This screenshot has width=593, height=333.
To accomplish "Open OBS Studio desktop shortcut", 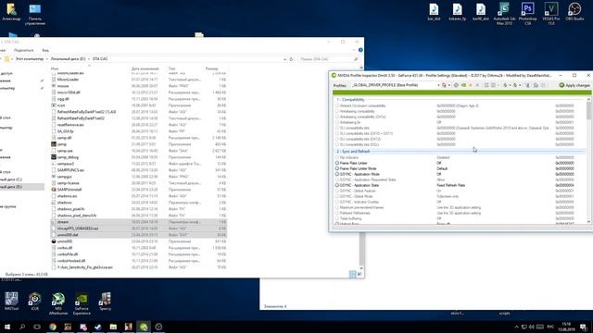I will 574,11.
